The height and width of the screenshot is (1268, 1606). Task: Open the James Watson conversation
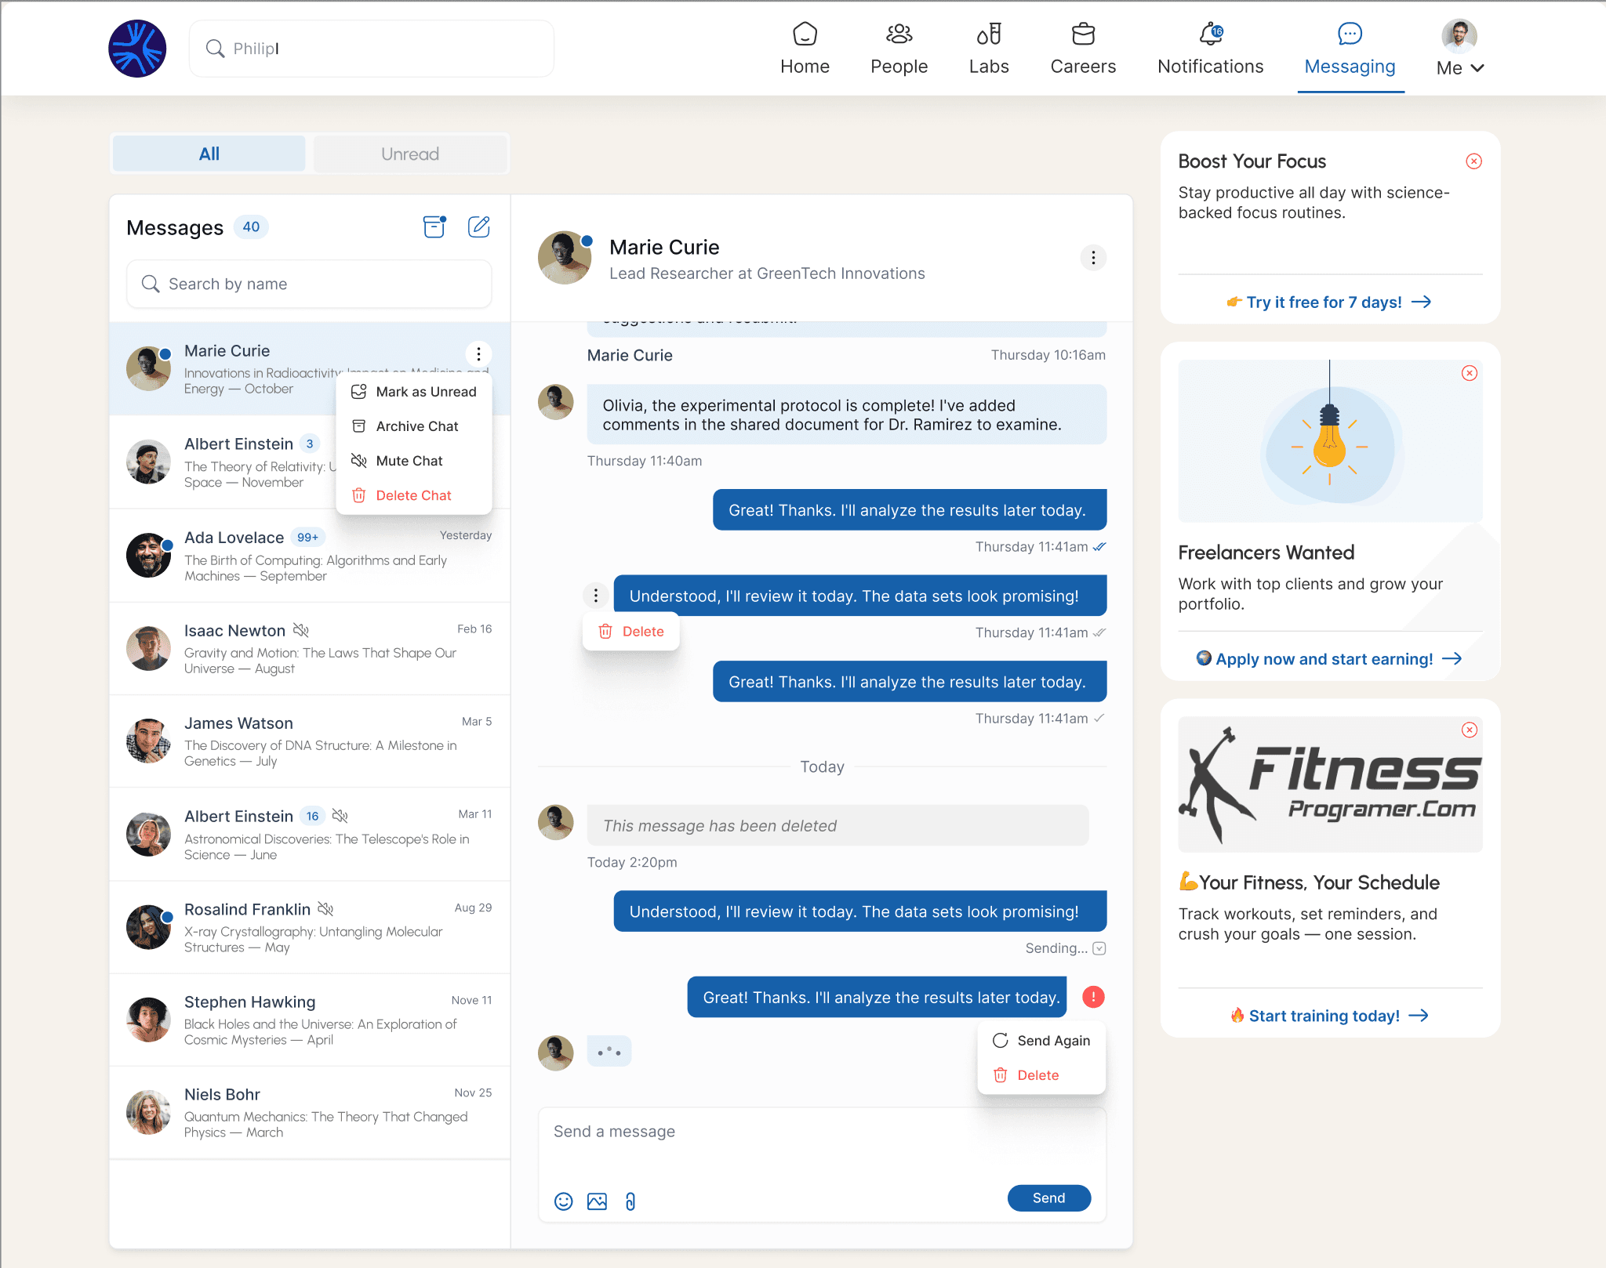pyautogui.click(x=309, y=741)
